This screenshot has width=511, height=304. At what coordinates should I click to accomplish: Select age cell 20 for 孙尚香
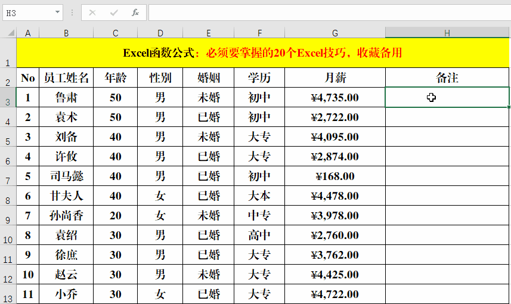(115, 215)
